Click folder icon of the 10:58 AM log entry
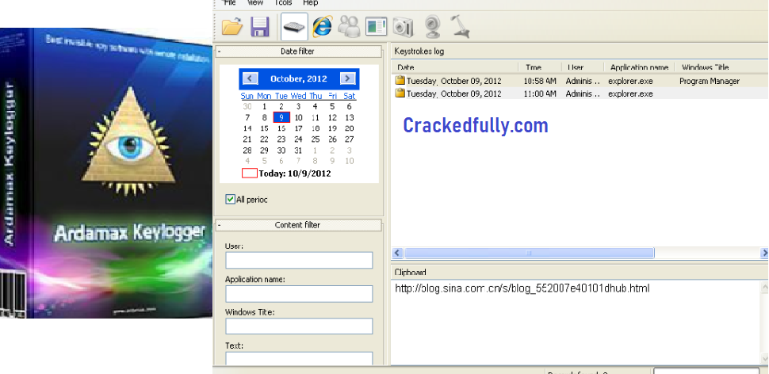This screenshot has height=374, width=769. click(x=400, y=80)
